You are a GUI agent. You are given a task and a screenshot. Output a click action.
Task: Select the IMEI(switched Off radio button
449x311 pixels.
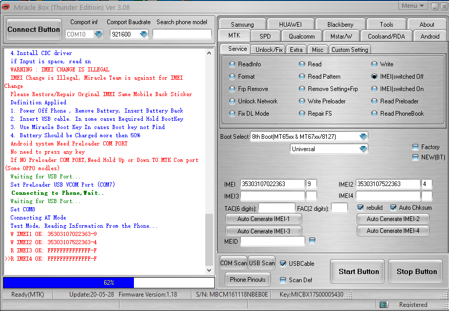click(x=374, y=77)
